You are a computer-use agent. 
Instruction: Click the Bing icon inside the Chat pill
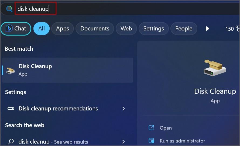9,28
